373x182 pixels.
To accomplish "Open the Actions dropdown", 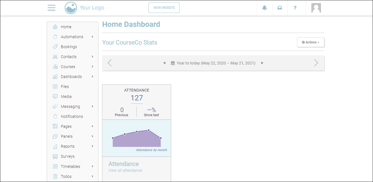I will point(311,42).
